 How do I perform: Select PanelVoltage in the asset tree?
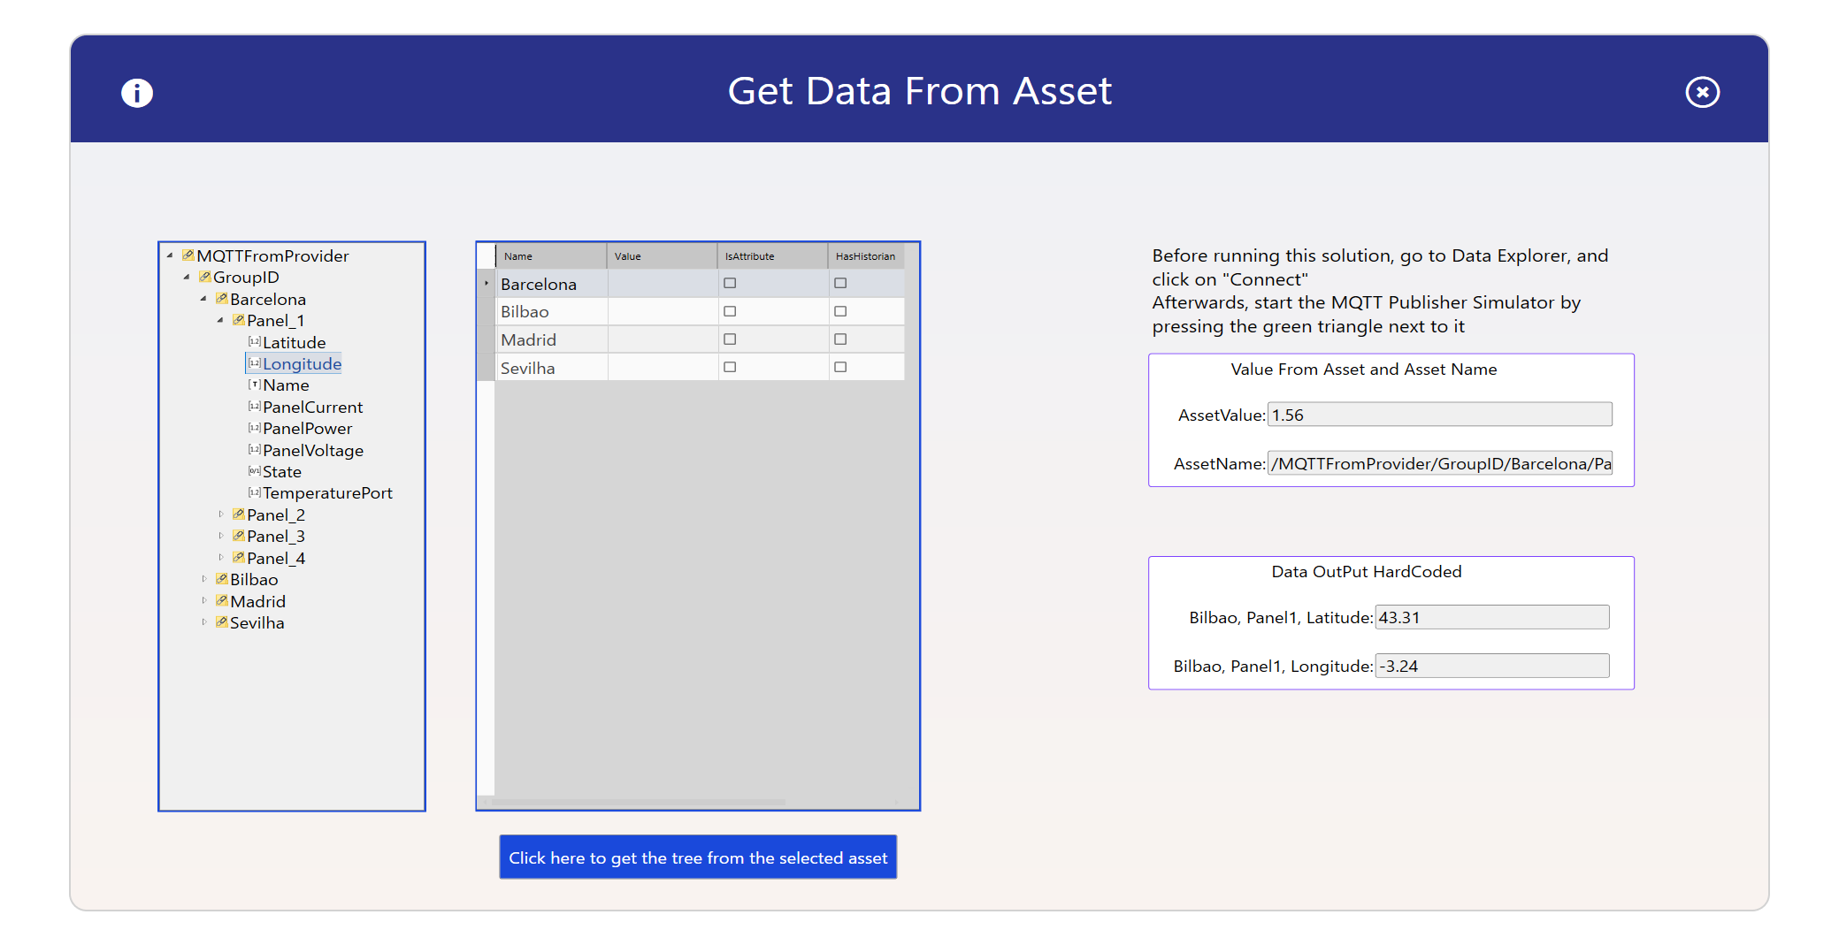point(312,450)
